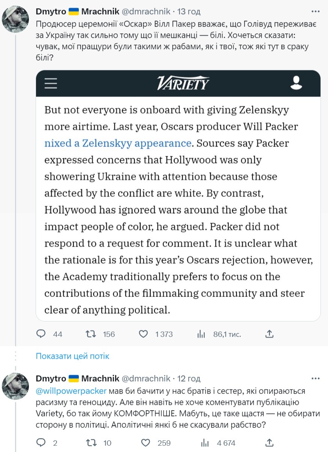Open the first tweet's author avatar

(x=15, y=19)
